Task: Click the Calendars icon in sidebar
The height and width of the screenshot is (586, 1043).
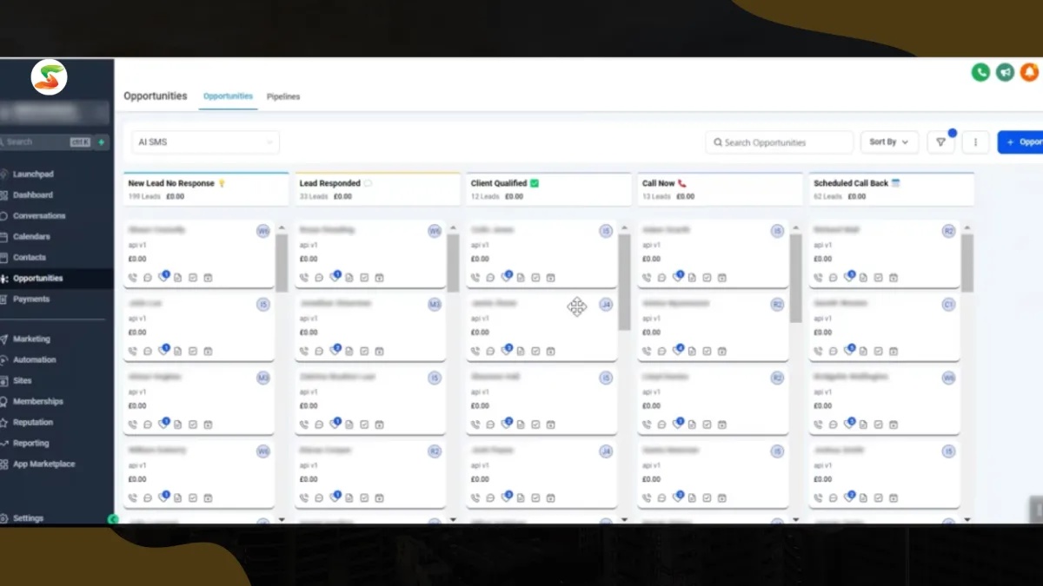Action: click(4, 237)
